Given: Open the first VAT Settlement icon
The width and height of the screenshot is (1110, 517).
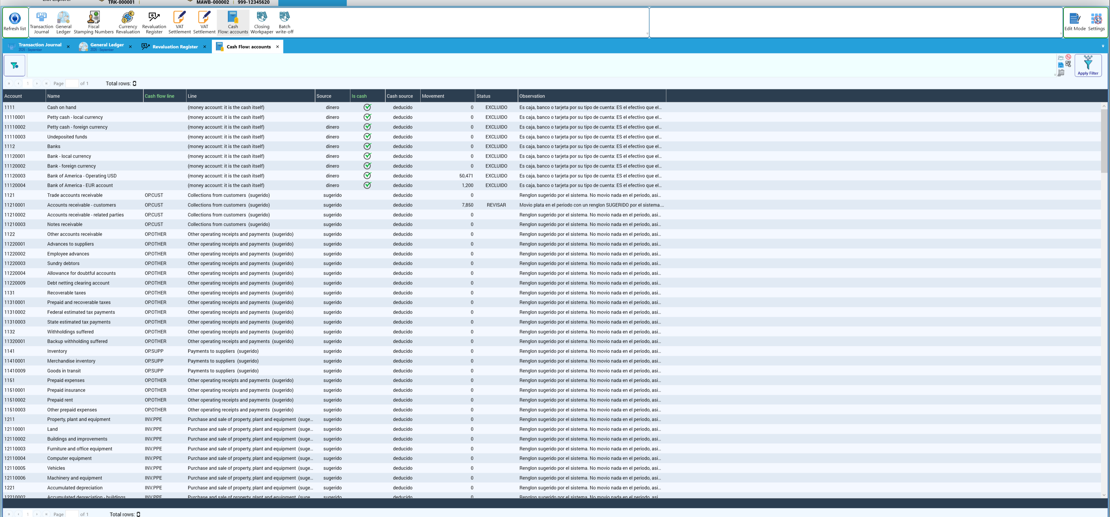Looking at the screenshot, I should click(x=179, y=23).
